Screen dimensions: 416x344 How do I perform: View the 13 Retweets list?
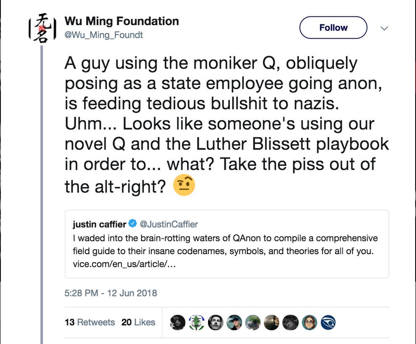[x=90, y=322]
